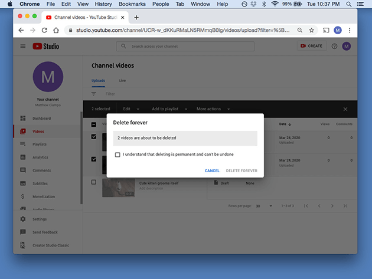Open Analytics from the sidebar
Viewport: 372px width, 279px height.
tap(40, 157)
